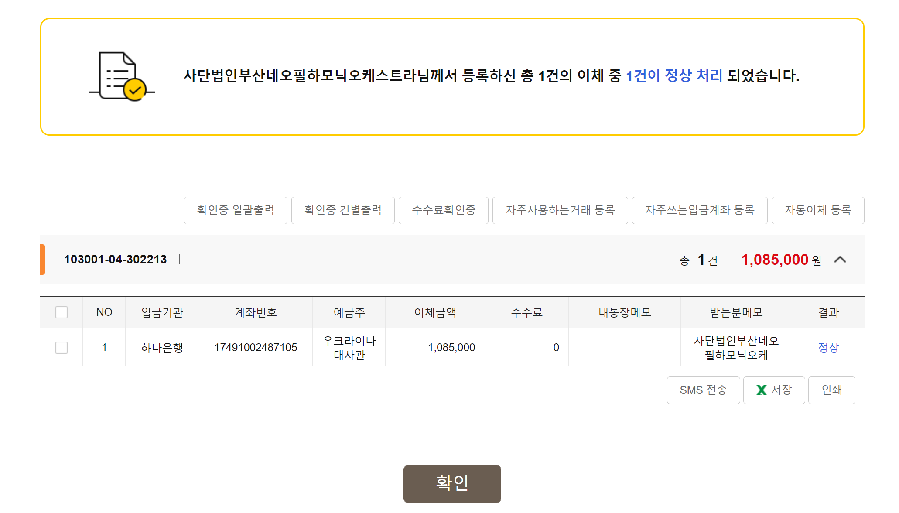
Task: Click the 결과 column header
Action: 828,312
